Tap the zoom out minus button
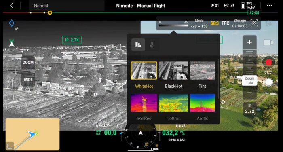The image size is (283, 152). tap(249, 93)
